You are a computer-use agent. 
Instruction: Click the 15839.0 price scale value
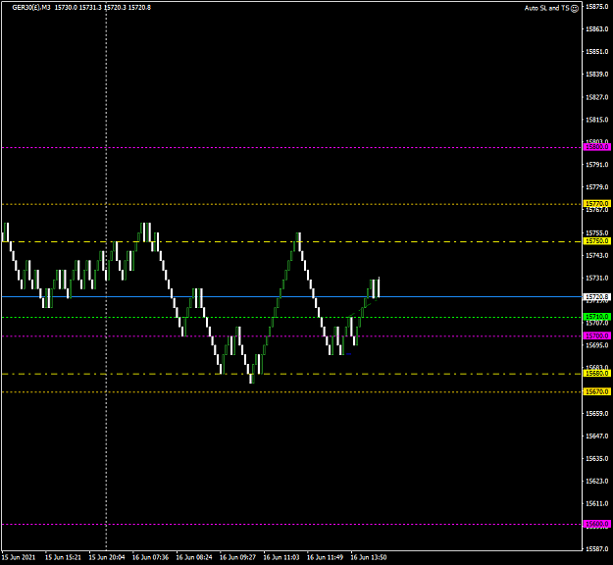pyautogui.click(x=596, y=74)
